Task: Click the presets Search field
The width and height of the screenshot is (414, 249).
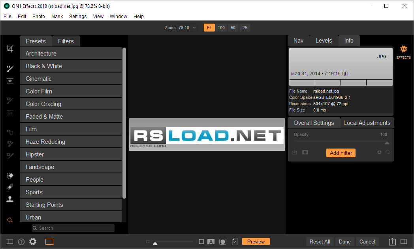Action: 73,228
